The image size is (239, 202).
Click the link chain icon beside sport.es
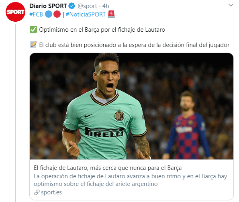pyautogui.click(x=37, y=192)
